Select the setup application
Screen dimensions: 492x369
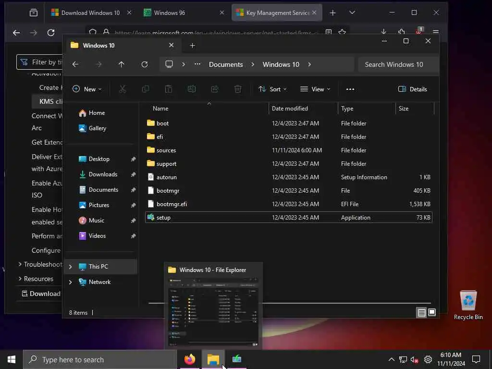pyautogui.click(x=289, y=218)
